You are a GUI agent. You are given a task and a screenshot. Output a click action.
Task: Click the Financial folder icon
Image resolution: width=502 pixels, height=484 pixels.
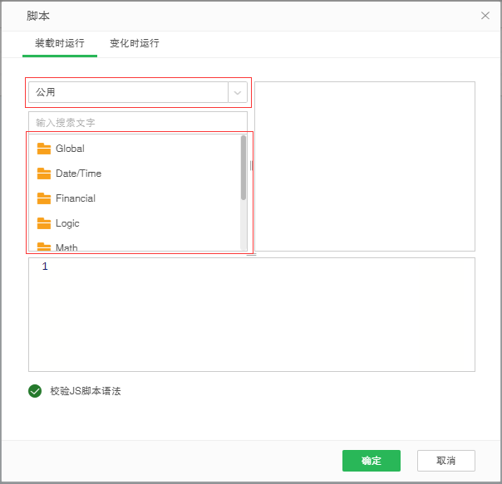(x=44, y=198)
